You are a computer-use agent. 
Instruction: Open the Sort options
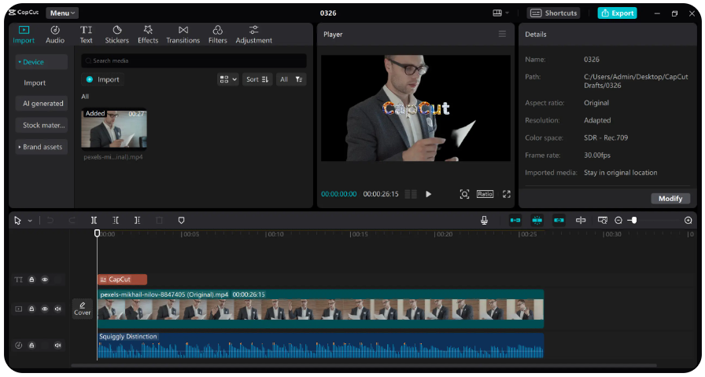[257, 79]
